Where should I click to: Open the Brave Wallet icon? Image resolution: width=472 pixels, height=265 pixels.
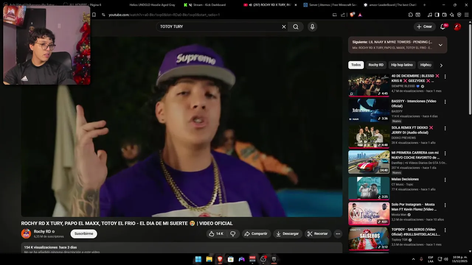444,15
